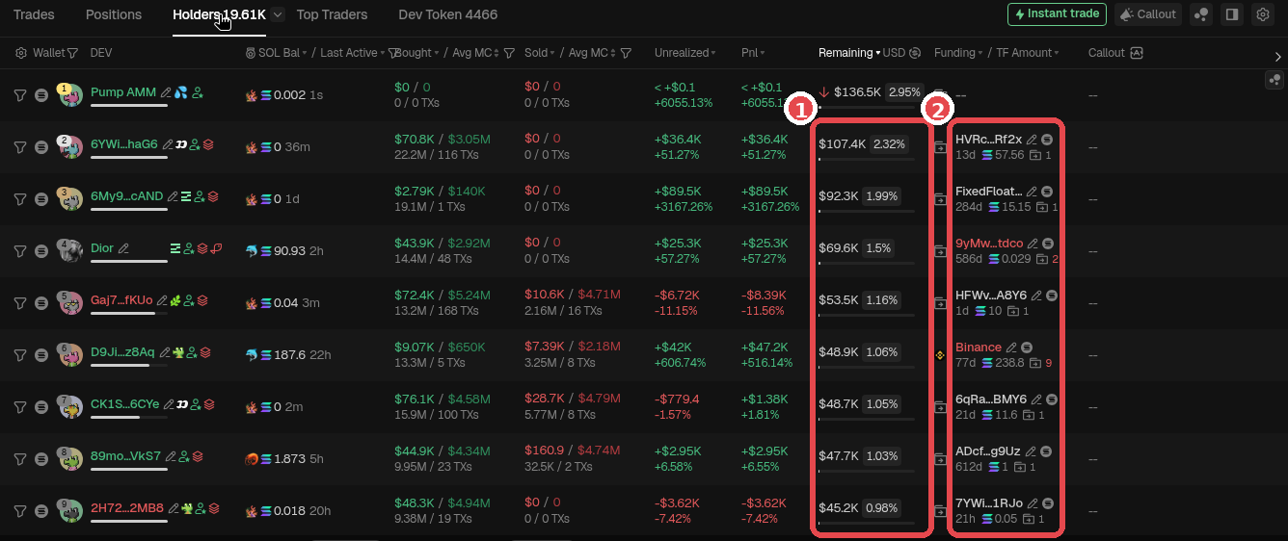Filter by the Pump AMM wallet
The width and height of the screenshot is (1288, 541).
point(20,94)
